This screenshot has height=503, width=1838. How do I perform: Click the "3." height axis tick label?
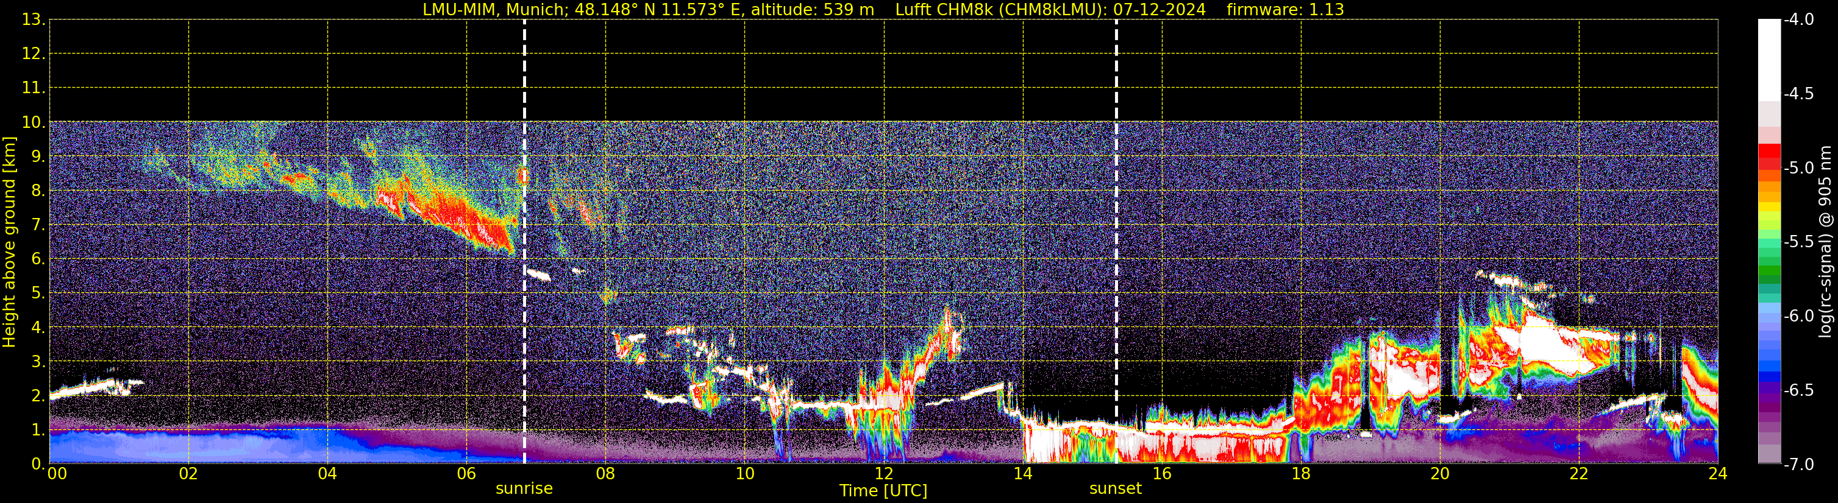(x=38, y=362)
